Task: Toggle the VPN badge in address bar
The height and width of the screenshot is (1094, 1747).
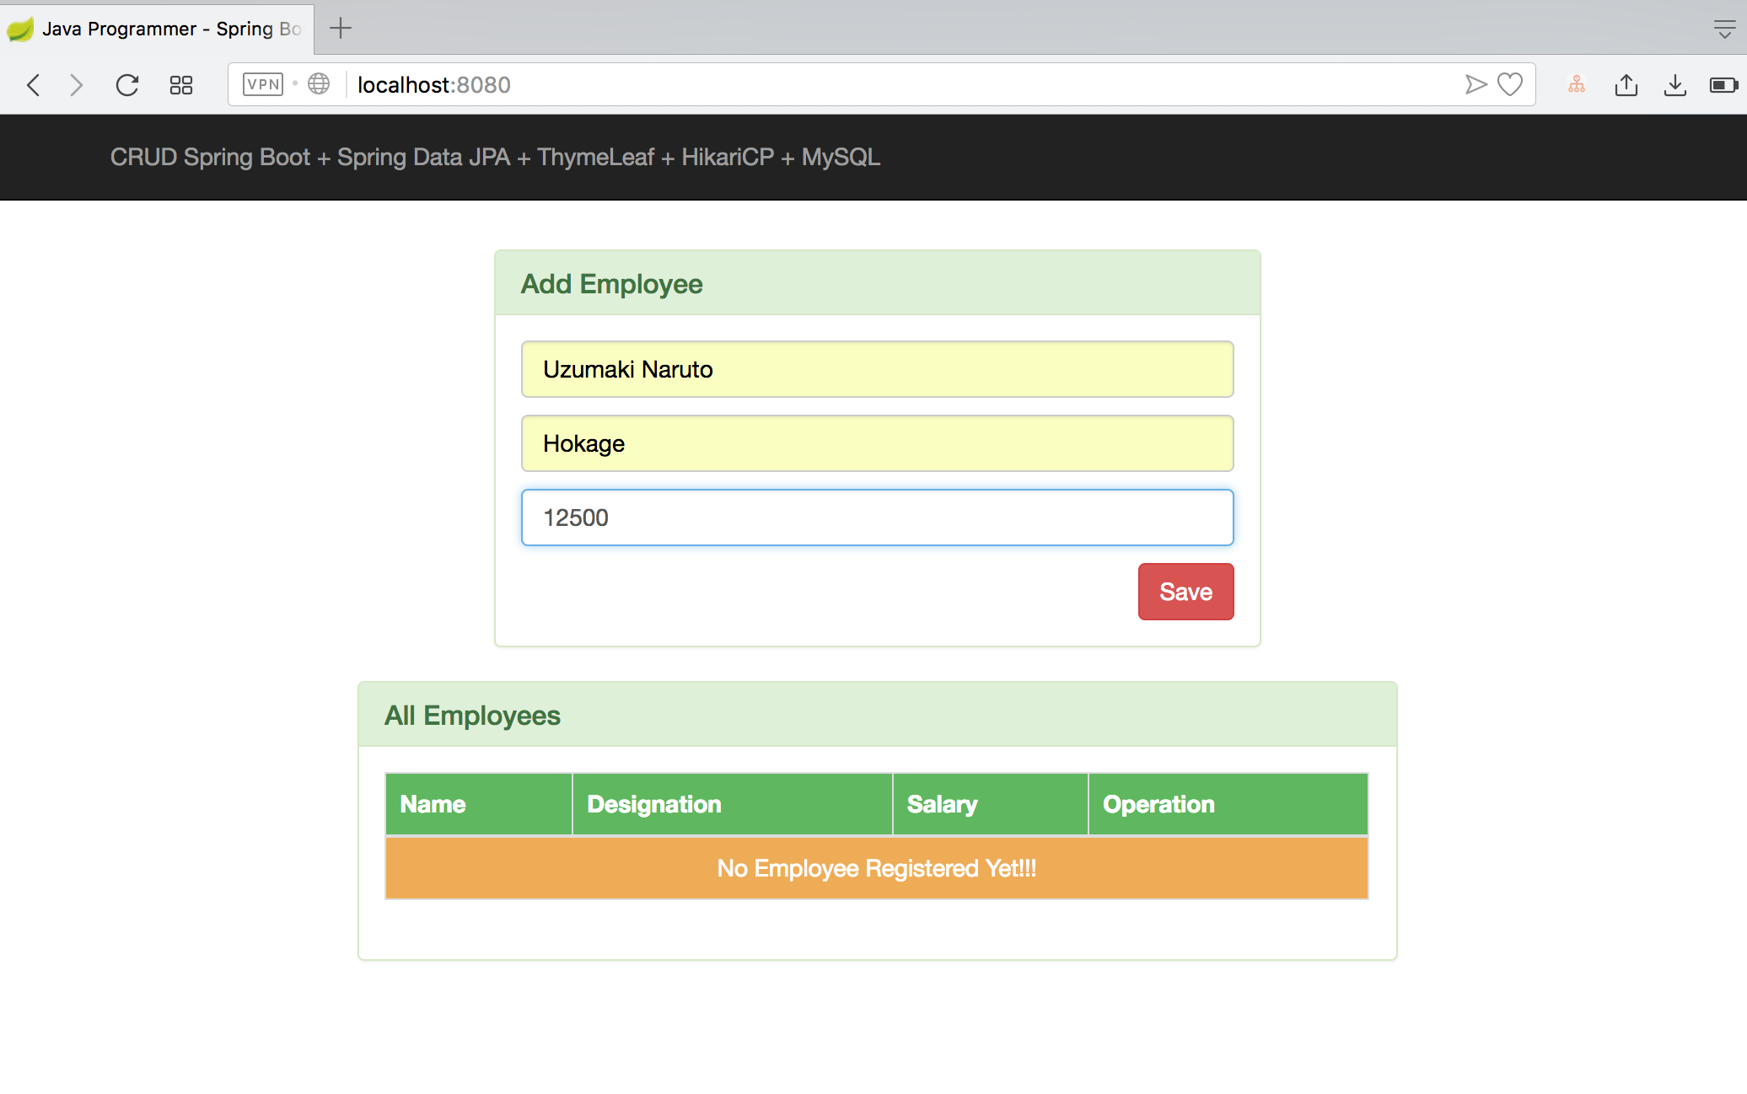Action: coord(262,84)
